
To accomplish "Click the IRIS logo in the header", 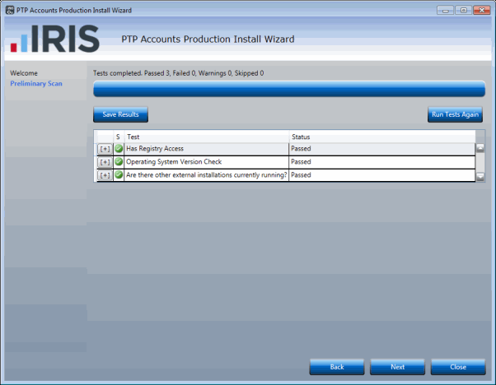I will coord(55,39).
